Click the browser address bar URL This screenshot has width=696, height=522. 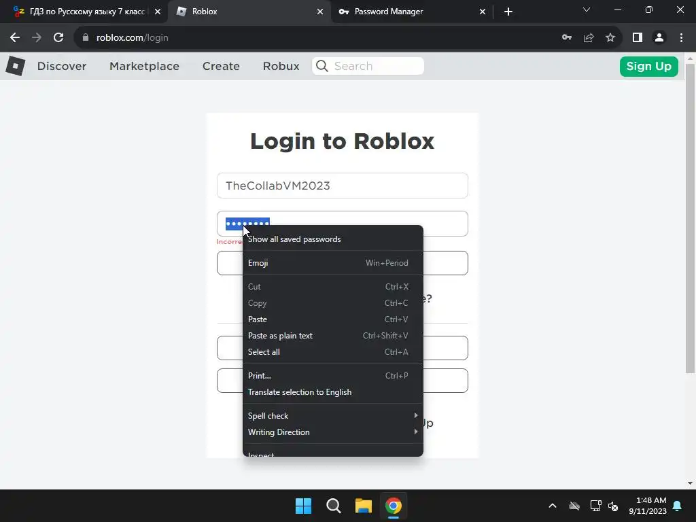[x=133, y=38]
